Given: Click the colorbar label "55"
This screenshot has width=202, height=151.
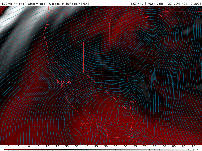Looking at the screenshot, I should click(x=116, y=146).
